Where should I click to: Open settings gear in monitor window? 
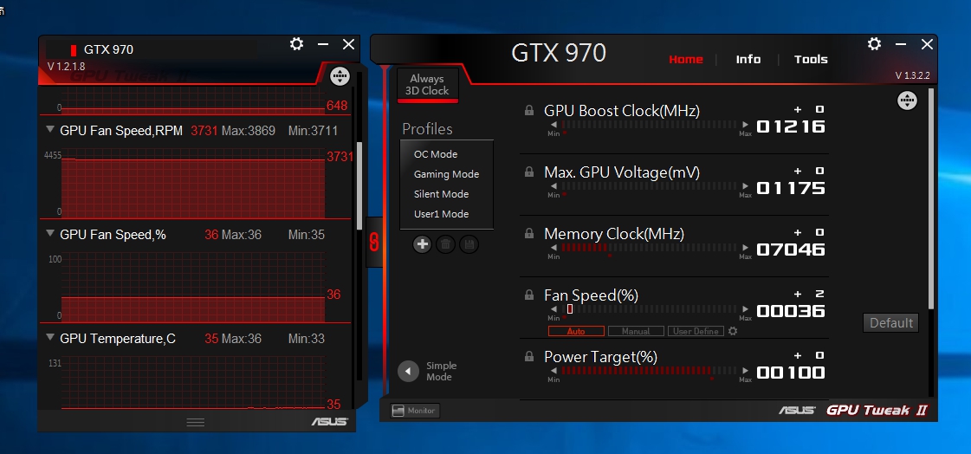click(x=296, y=44)
